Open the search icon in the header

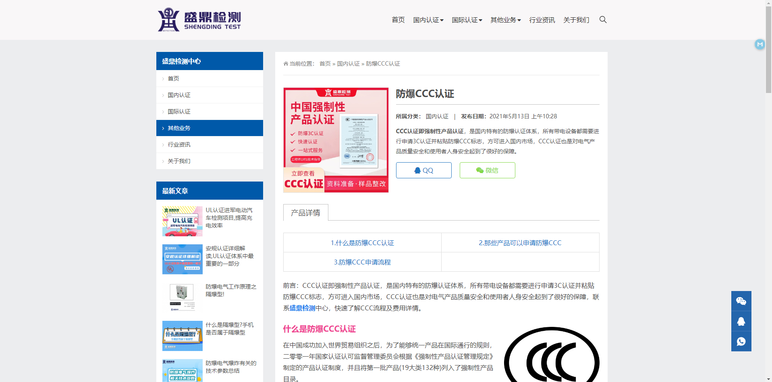(602, 19)
